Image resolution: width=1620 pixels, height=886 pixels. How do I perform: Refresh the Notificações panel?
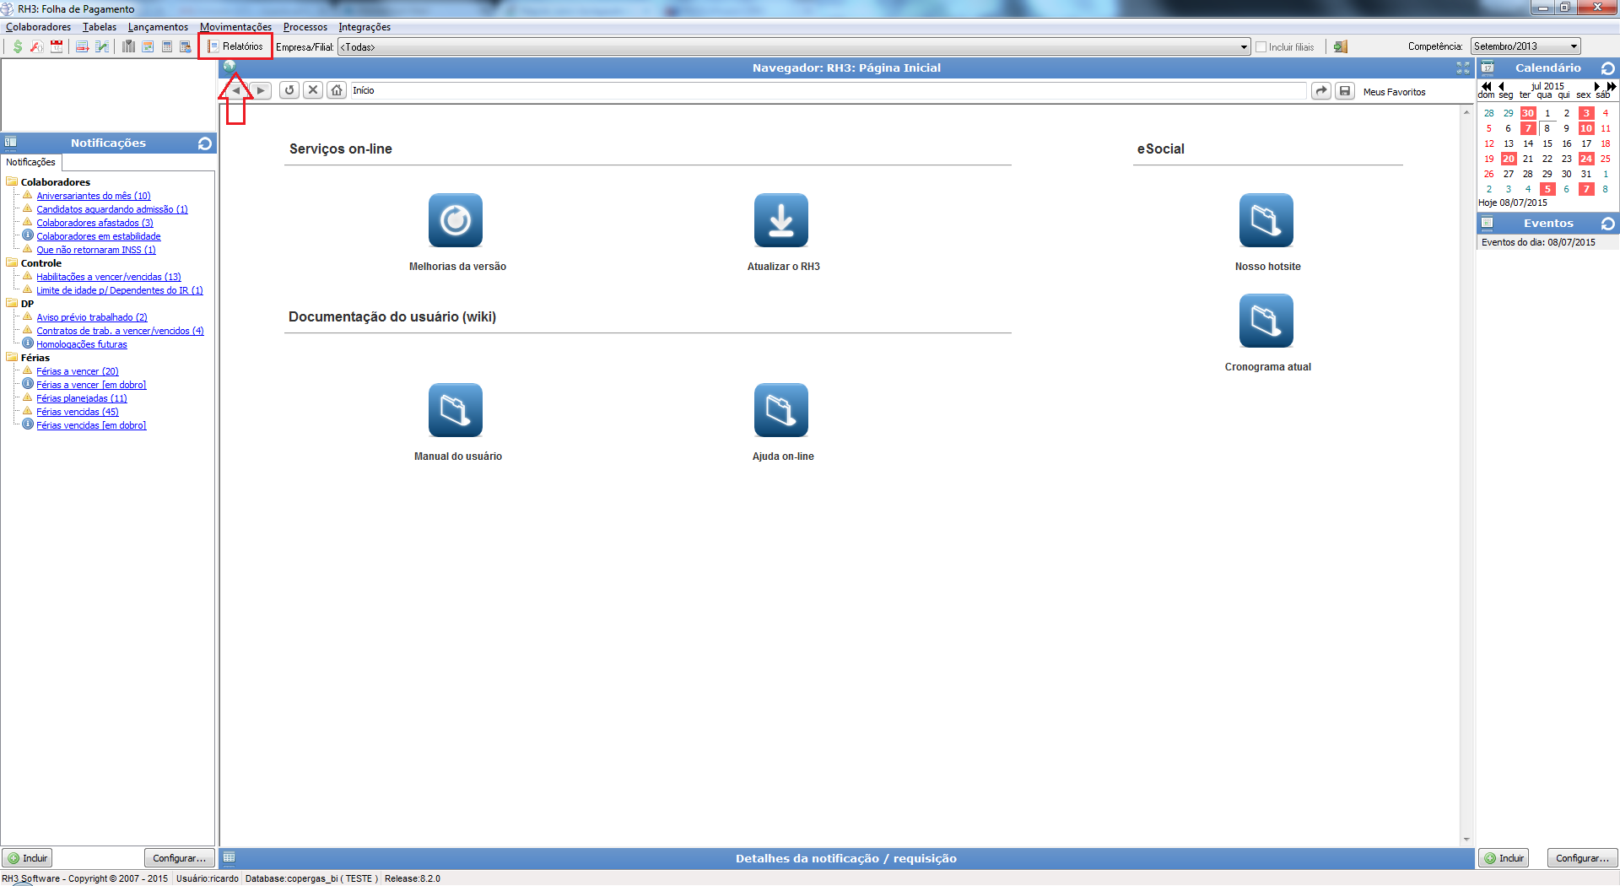point(204,143)
